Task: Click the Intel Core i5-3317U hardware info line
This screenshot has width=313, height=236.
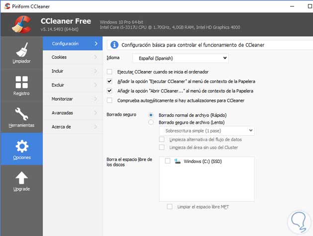Action: [x=170, y=27]
